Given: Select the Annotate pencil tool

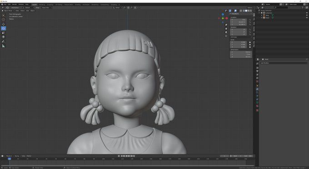Looking at the screenshot, I should coord(3,41).
